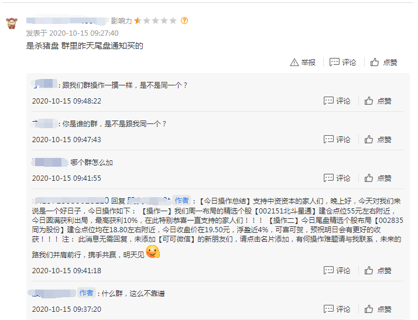Open the blurred username of main poster
This screenshot has height=320, width=418.
[x=68, y=20]
